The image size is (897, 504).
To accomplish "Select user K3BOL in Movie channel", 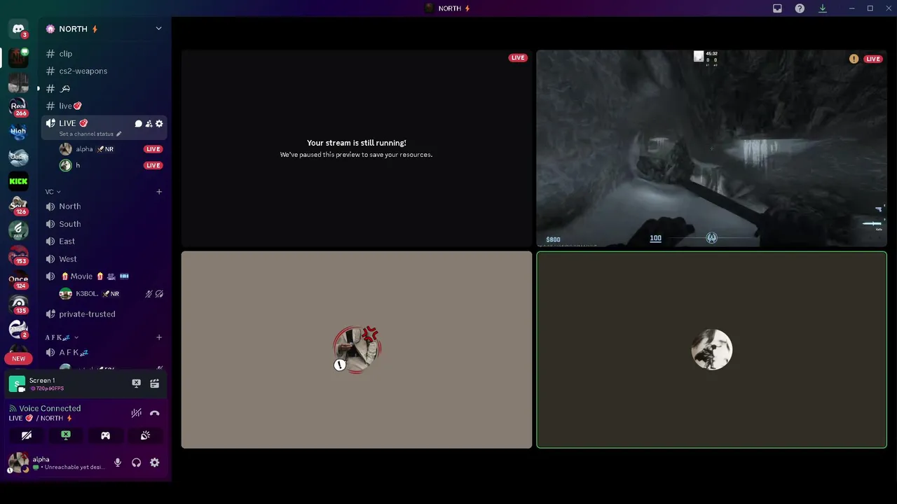I will pyautogui.click(x=111, y=294).
